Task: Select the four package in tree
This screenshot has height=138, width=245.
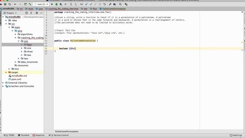Action: click(x=29, y=44)
